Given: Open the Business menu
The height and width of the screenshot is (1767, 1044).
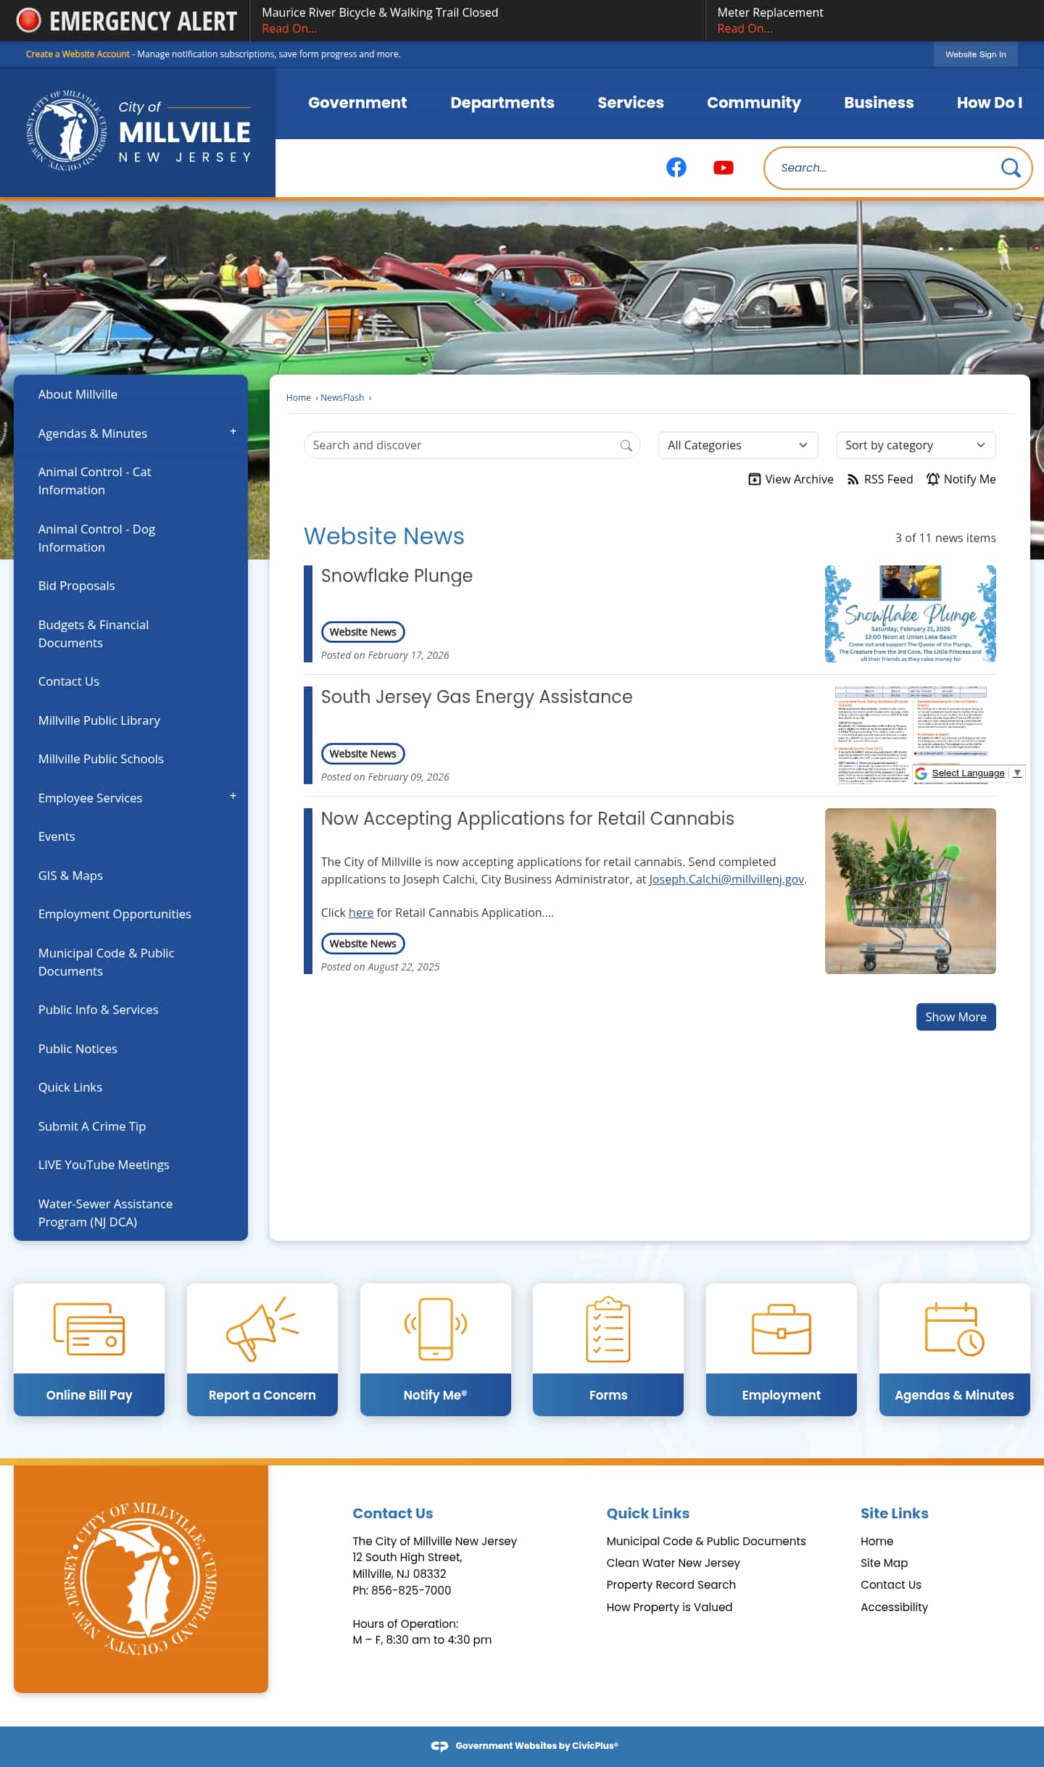Looking at the screenshot, I should coord(879,103).
